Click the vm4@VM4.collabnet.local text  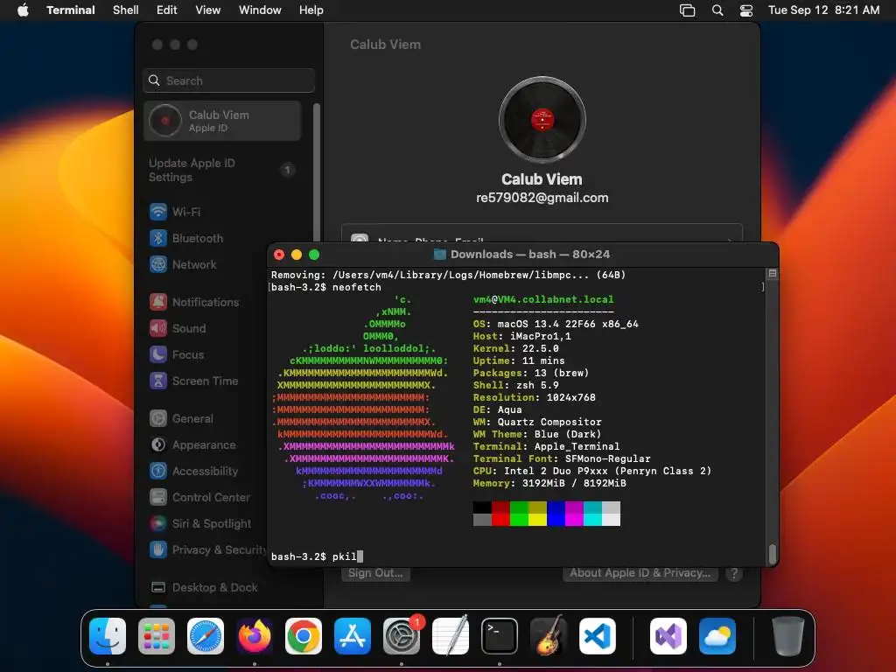pyautogui.click(x=543, y=299)
